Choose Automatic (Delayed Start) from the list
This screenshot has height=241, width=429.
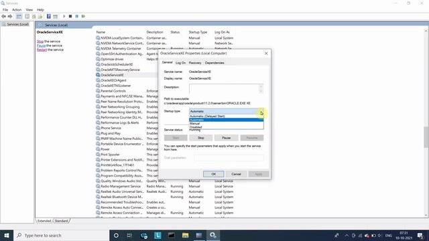[x=227, y=116]
